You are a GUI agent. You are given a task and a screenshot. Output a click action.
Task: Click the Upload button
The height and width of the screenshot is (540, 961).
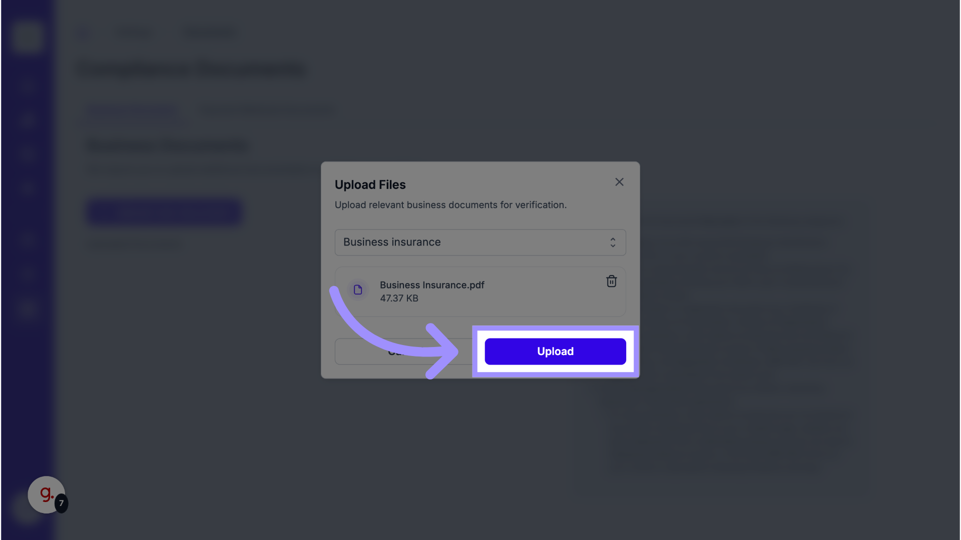point(555,351)
